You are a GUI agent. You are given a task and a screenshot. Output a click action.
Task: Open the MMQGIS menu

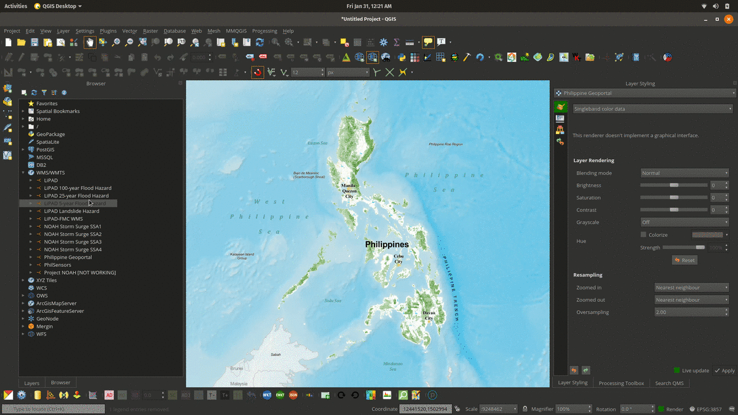236,31
